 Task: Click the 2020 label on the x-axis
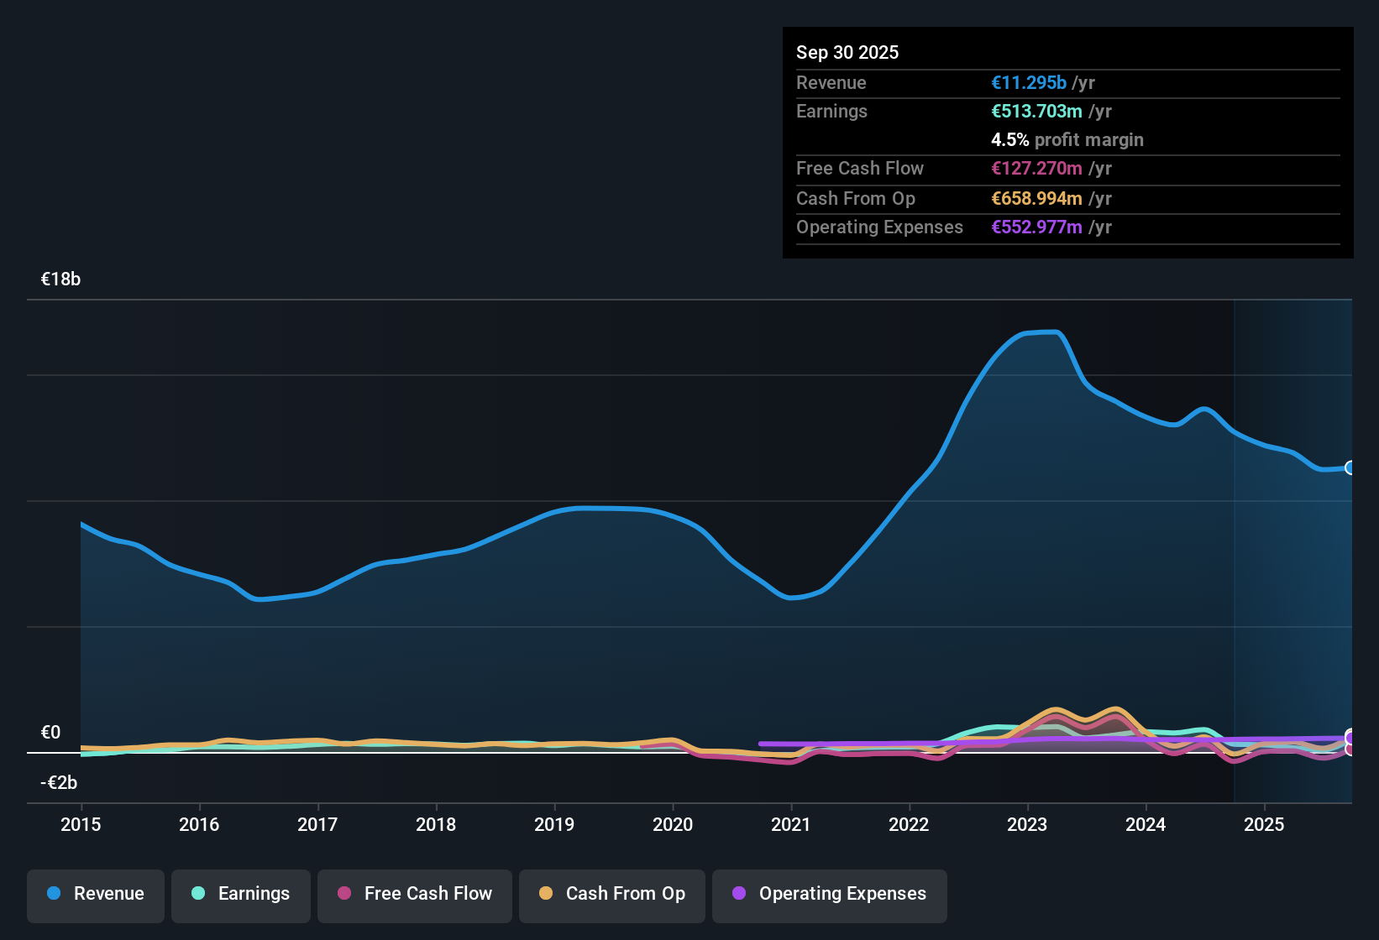tap(673, 825)
